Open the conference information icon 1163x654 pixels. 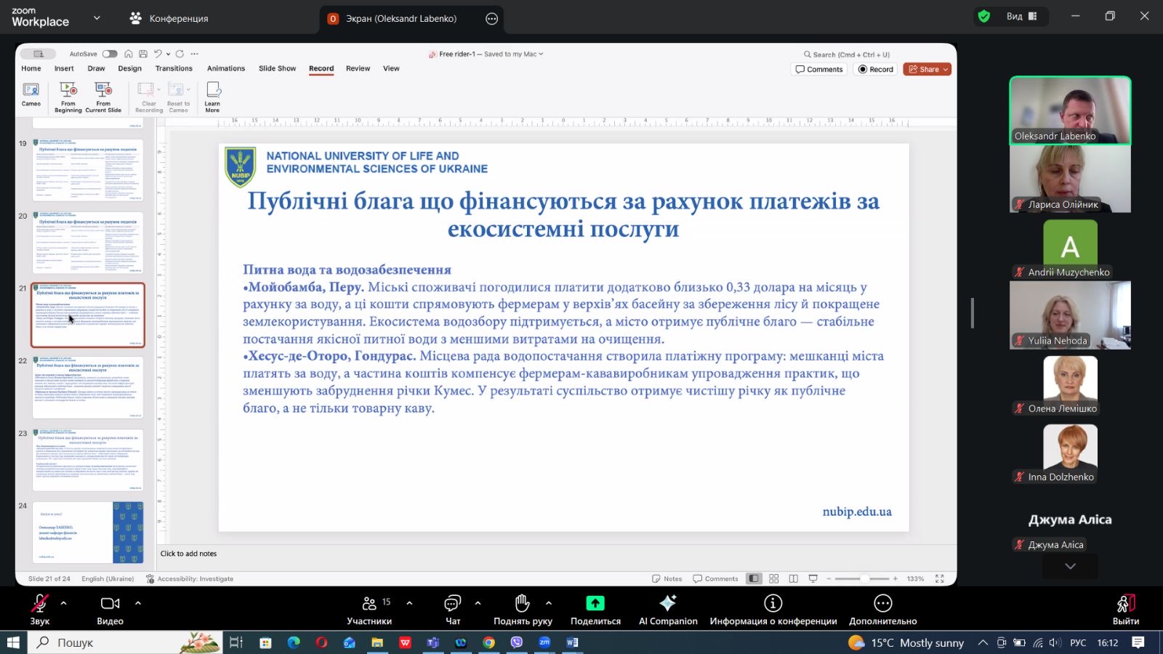pyautogui.click(x=773, y=604)
